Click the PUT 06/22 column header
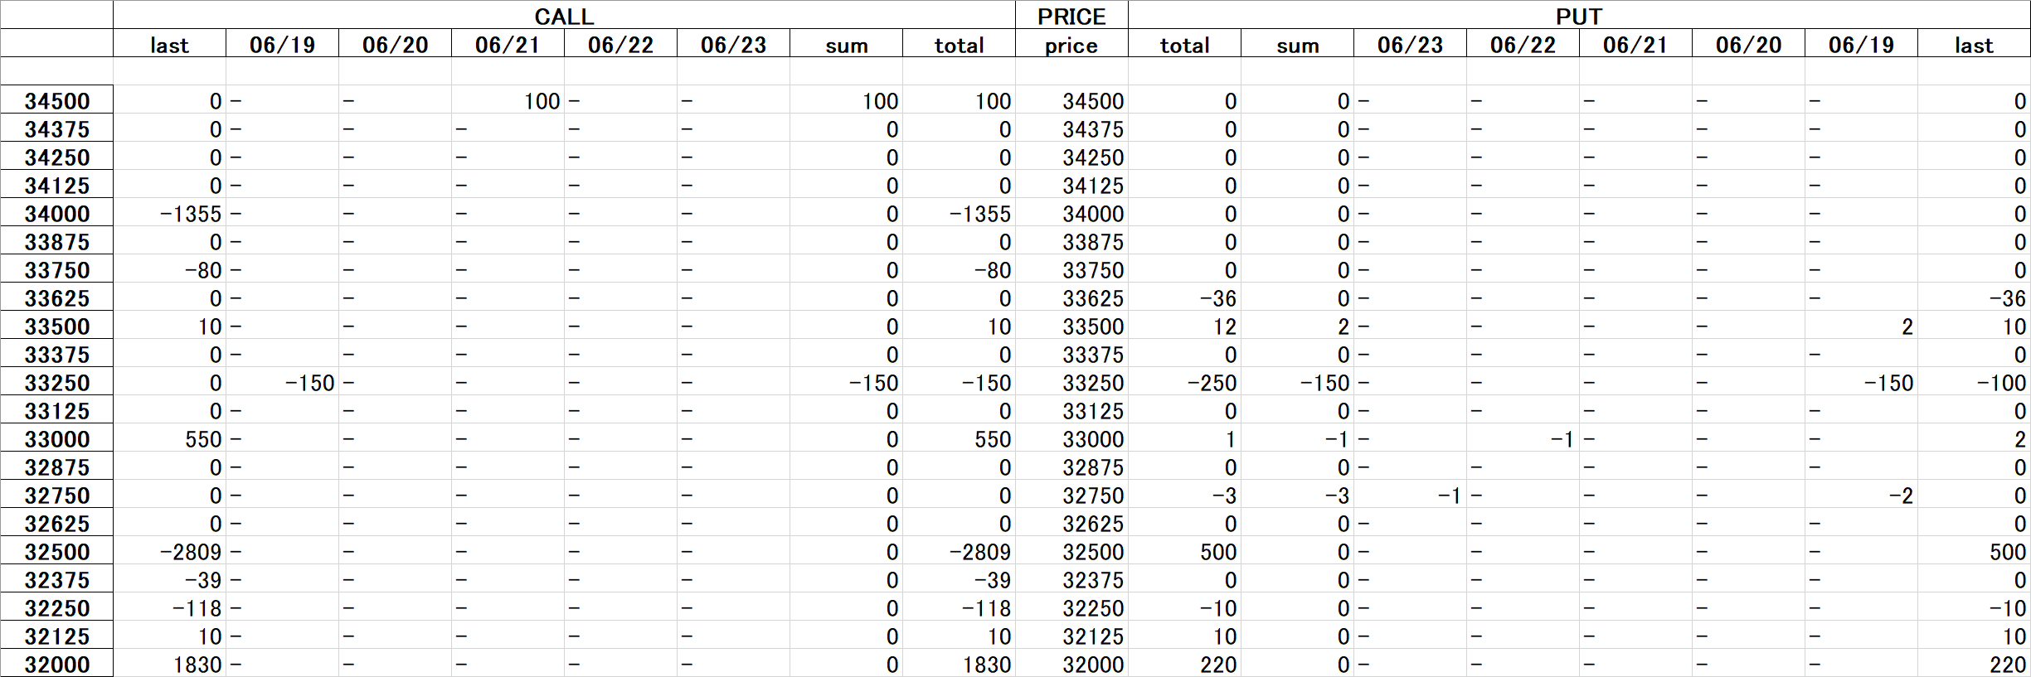2031x677 pixels. pos(1523,45)
